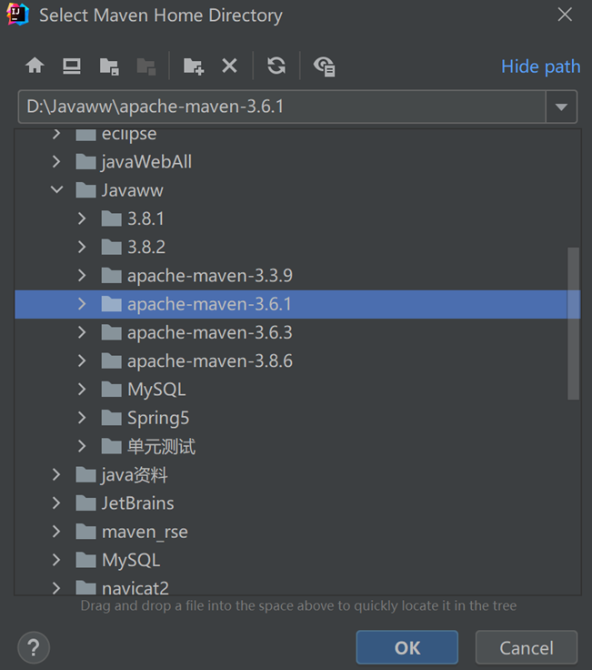This screenshot has width=592, height=670.
Task: Expand the JetBrains folder chevron
Action: tap(56, 502)
